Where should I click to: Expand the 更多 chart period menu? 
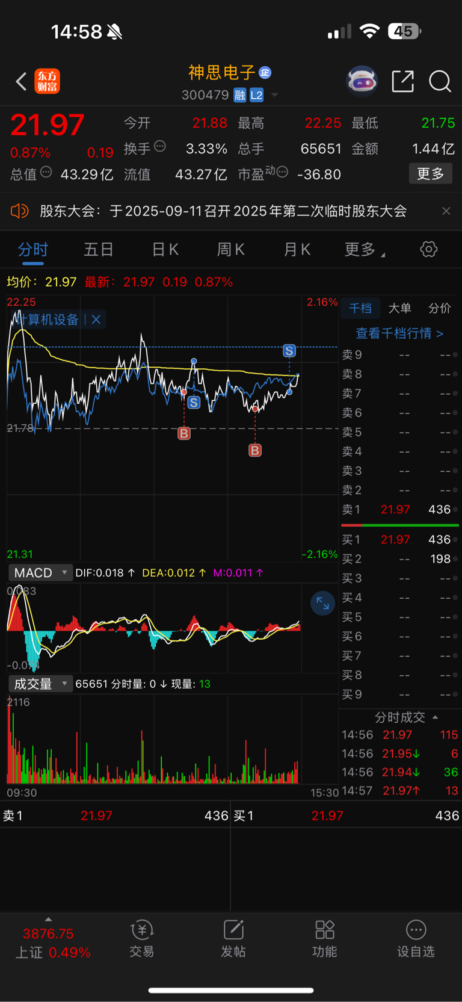[x=365, y=249]
